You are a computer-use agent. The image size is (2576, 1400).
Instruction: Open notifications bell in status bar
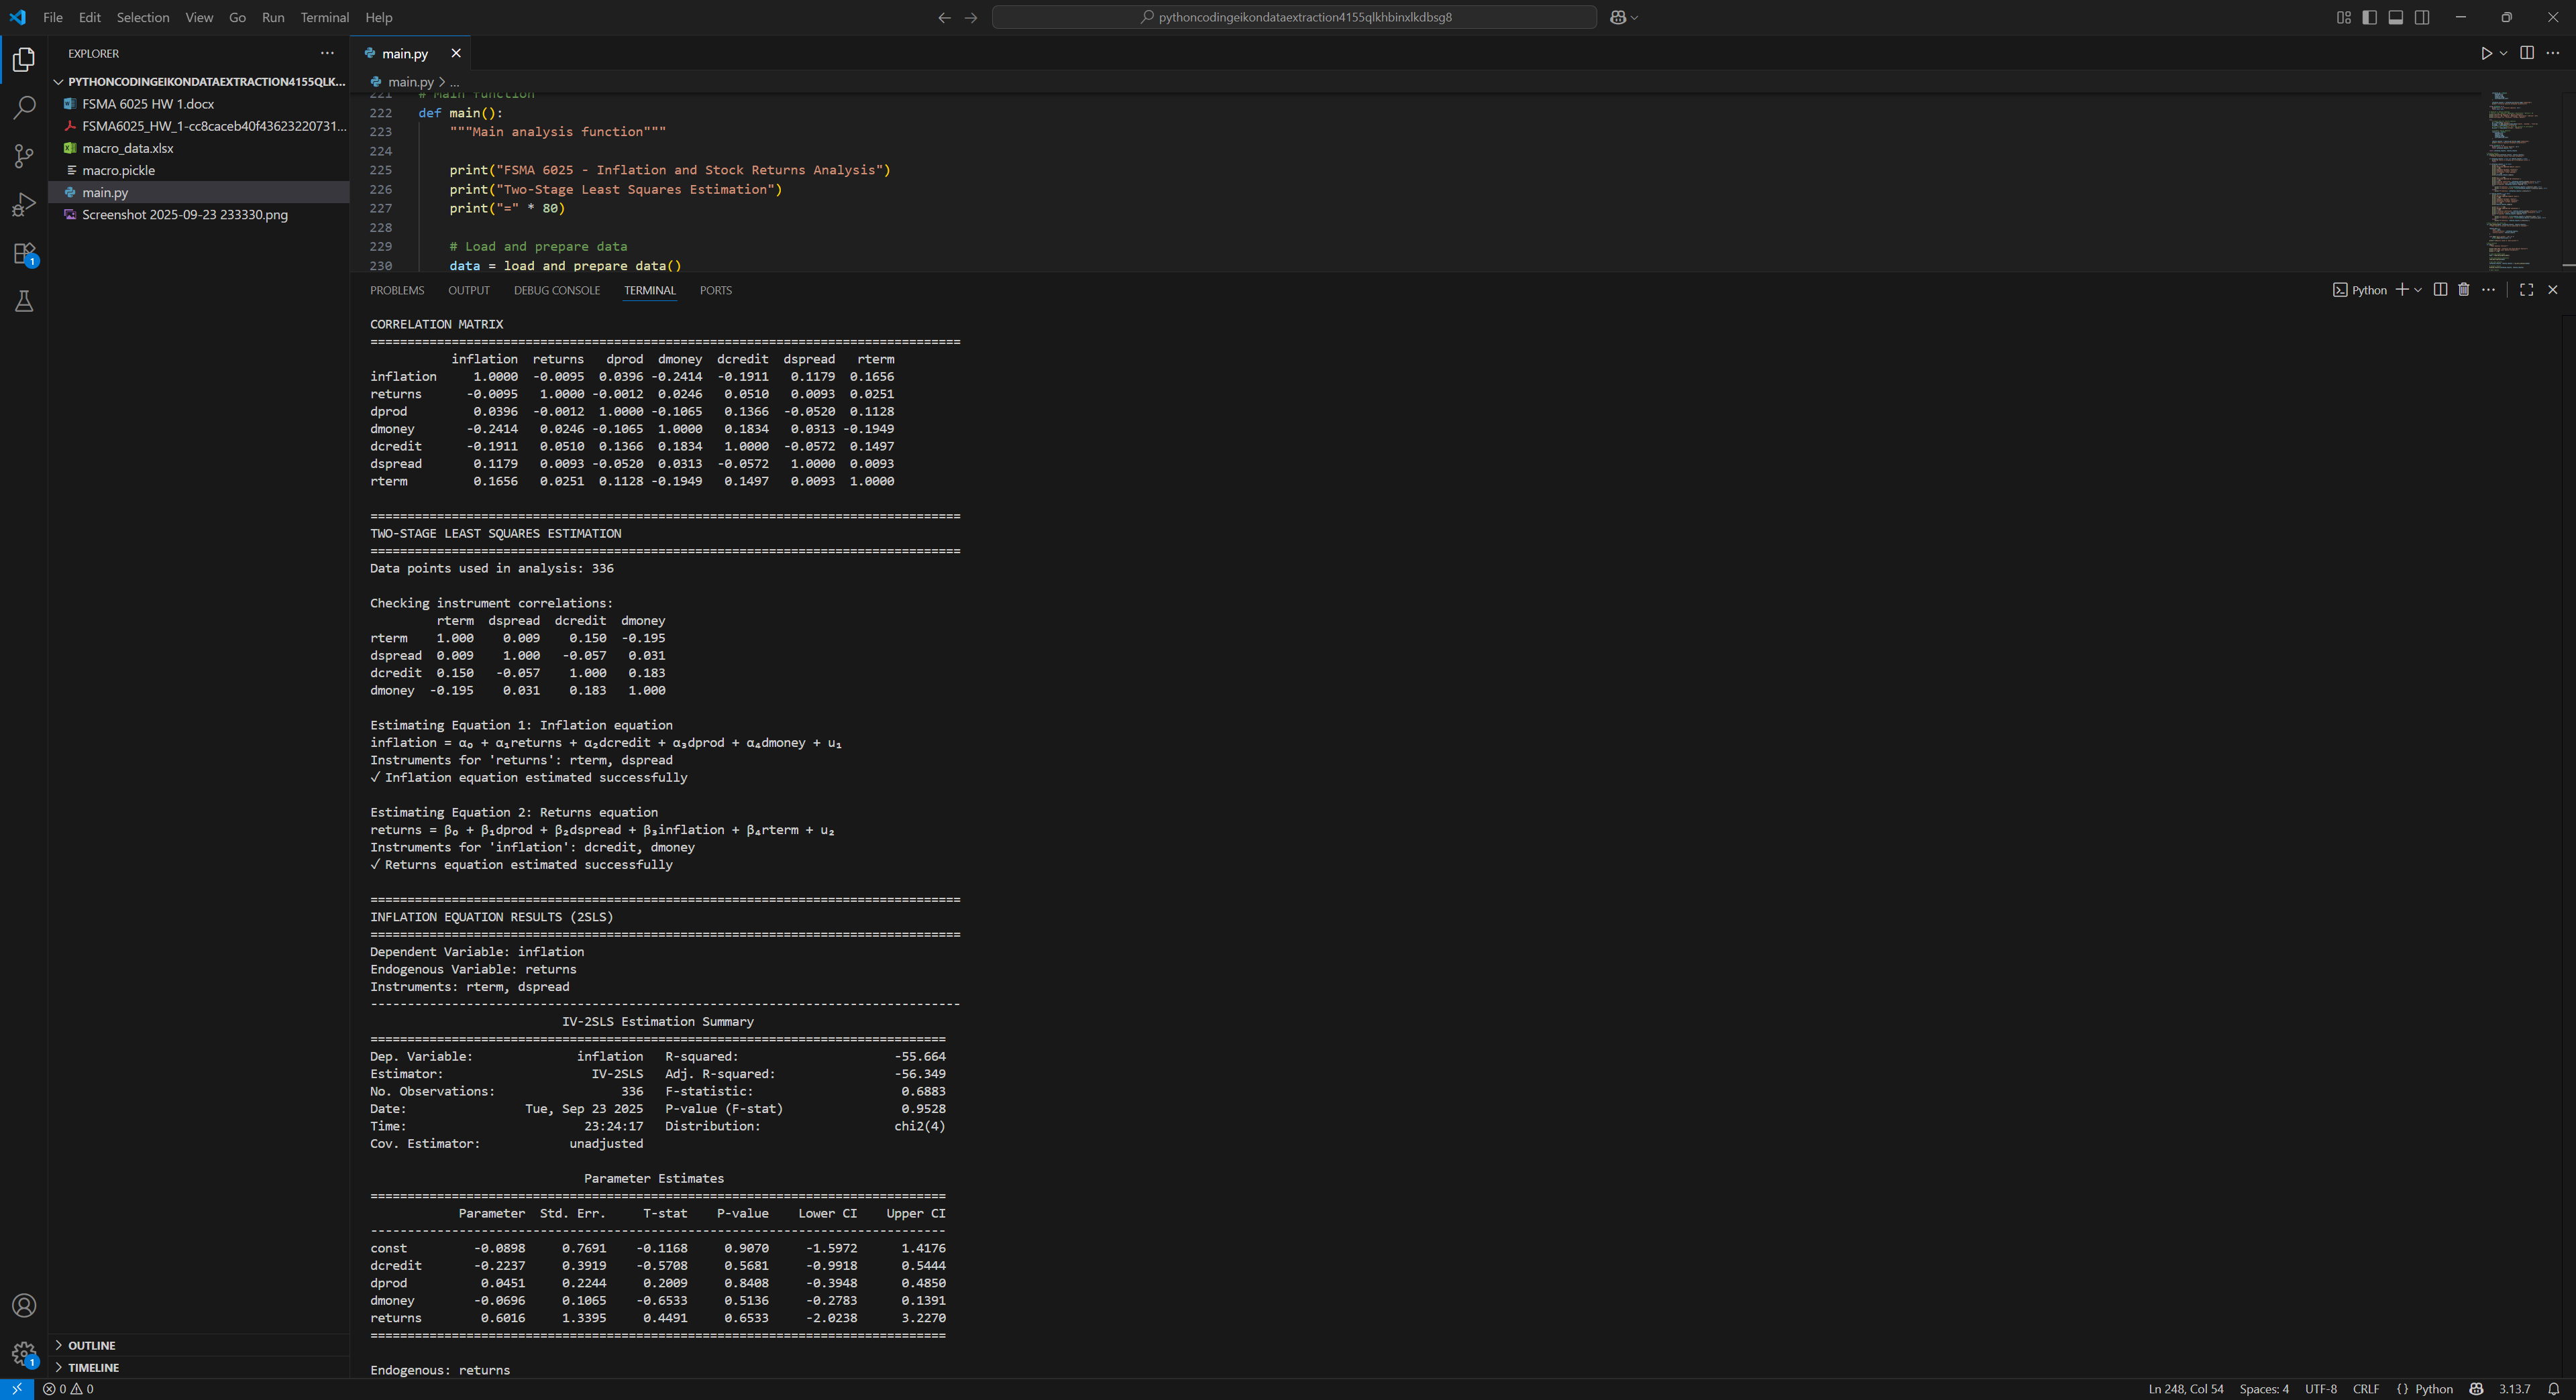[x=2553, y=1389]
